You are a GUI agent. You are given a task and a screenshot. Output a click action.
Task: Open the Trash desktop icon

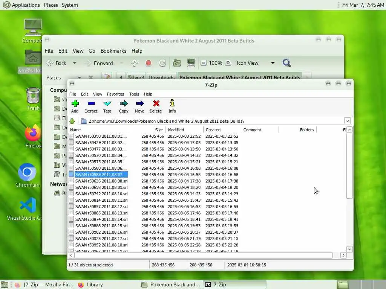[33, 99]
